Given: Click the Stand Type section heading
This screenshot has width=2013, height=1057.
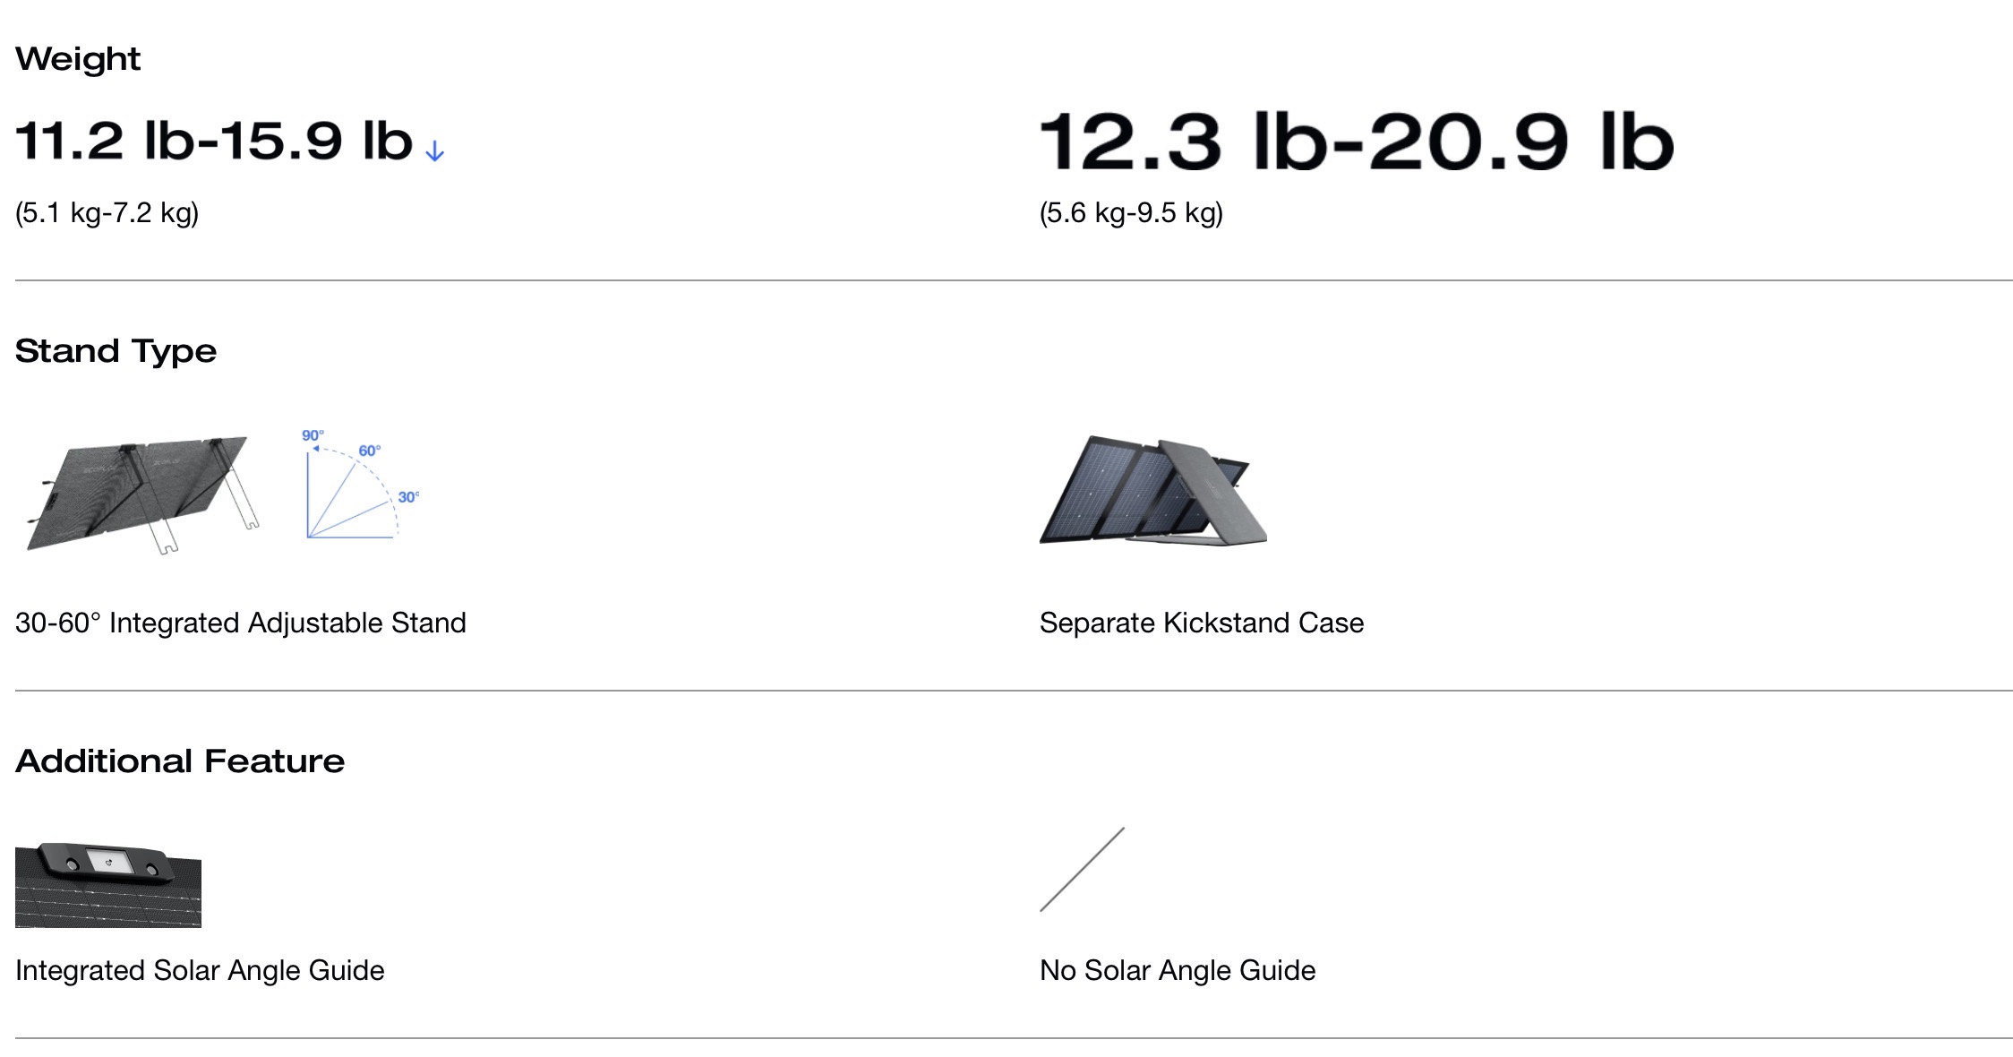Looking at the screenshot, I should (116, 351).
